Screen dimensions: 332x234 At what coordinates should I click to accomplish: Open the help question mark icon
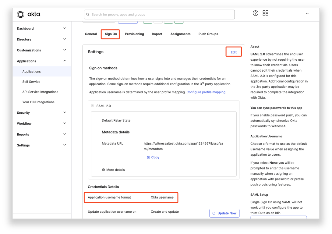point(256,13)
